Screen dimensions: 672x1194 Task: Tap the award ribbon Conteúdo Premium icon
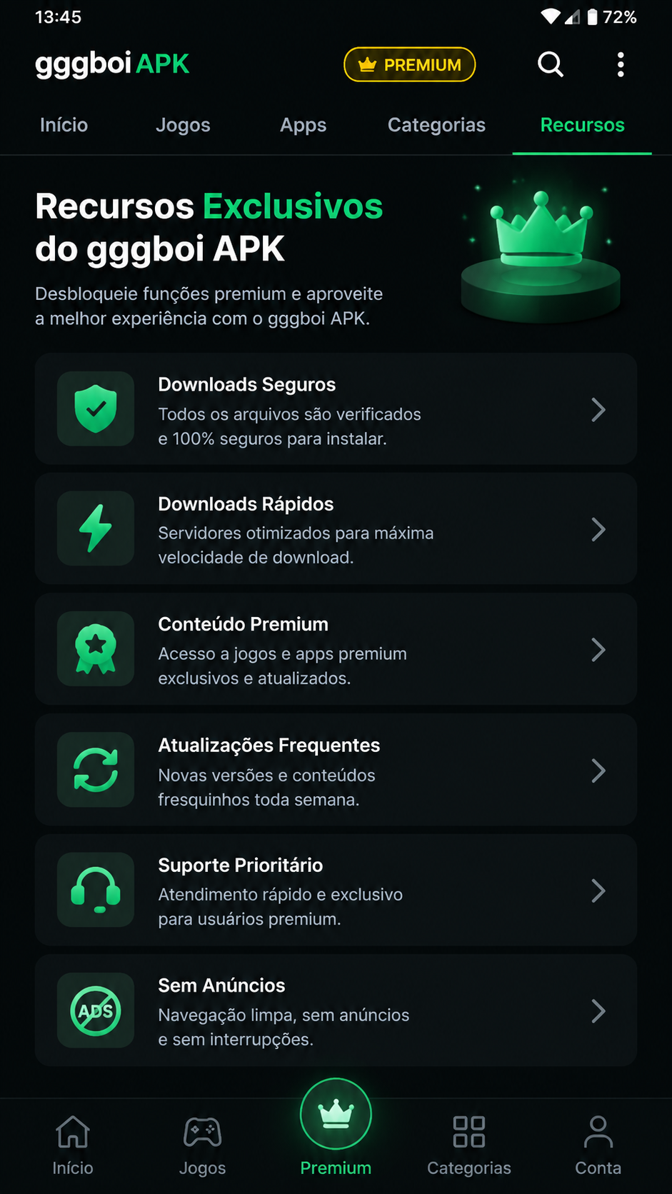tap(96, 649)
